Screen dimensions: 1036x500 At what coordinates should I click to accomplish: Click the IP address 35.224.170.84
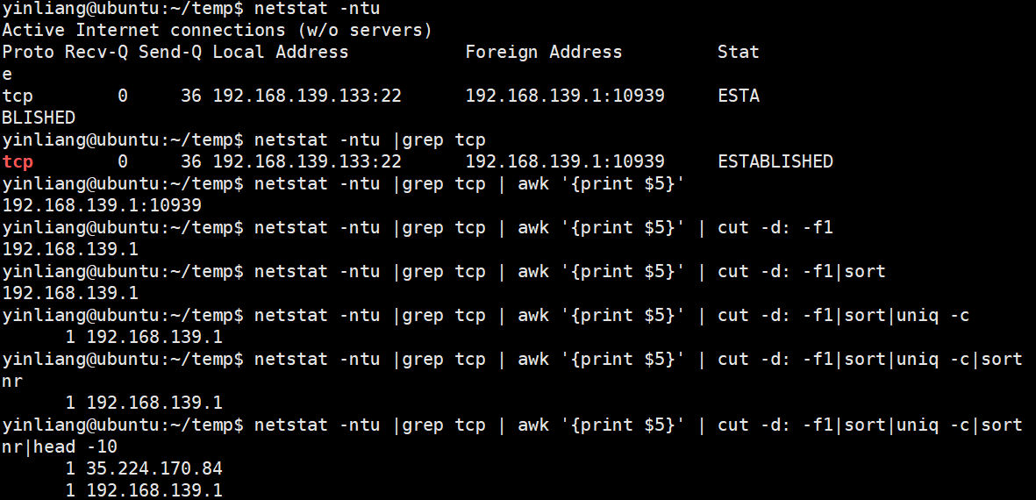tap(154, 469)
